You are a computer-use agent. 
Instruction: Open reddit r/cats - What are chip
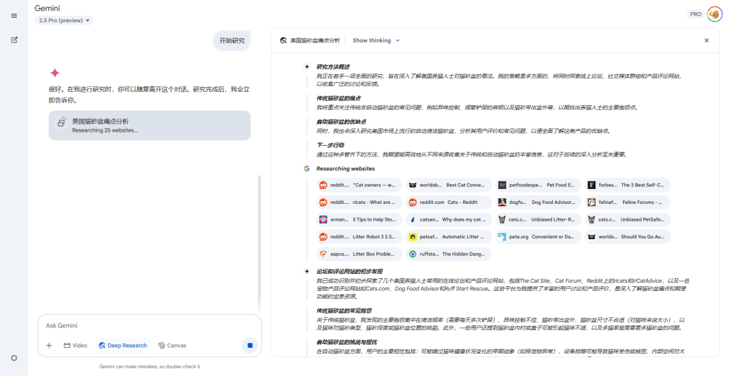(x=359, y=202)
